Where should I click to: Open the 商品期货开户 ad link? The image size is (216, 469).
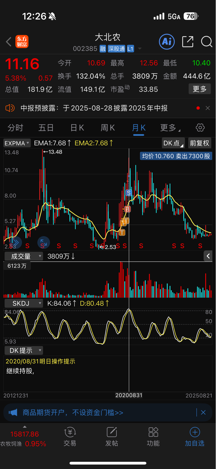[73, 413]
